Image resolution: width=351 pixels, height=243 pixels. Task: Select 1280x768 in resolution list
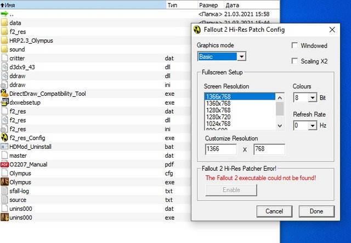[240, 110]
